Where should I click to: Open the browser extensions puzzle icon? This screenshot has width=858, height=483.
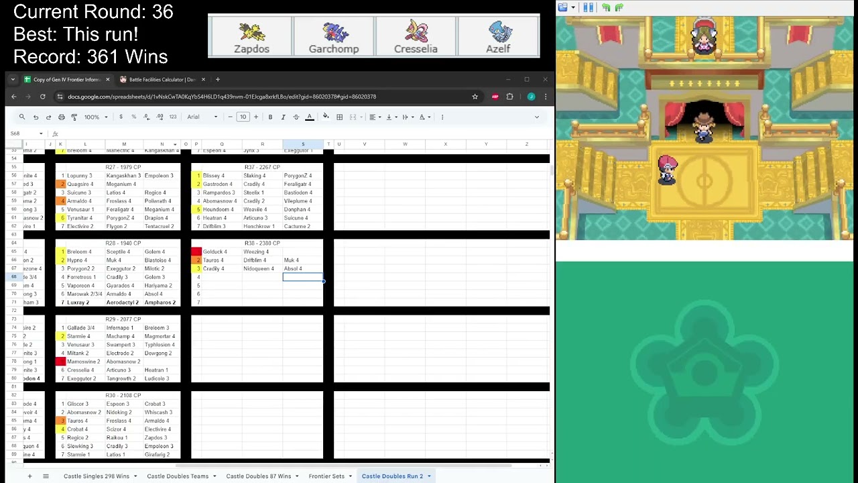[x=509, y=97]
